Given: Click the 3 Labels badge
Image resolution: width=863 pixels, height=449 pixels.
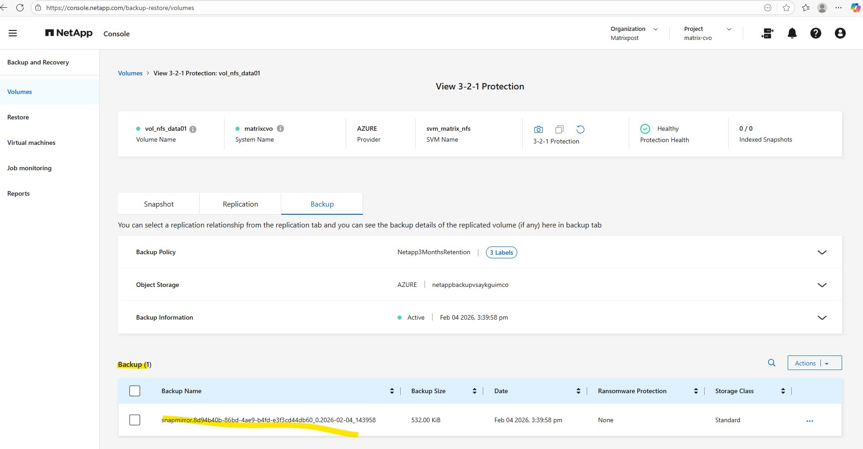Looking at the screenshot, I should tap(501, 252).
